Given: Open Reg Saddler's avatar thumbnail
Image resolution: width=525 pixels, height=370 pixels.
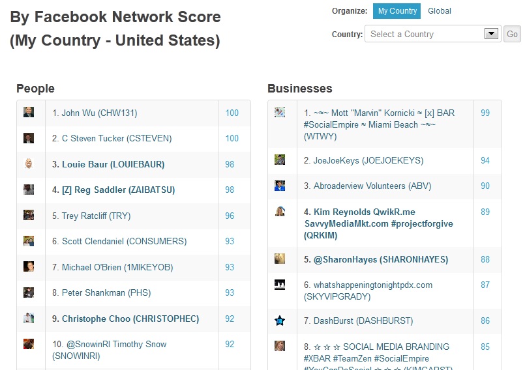Looking at the screenshot, I should click(29, 190).
